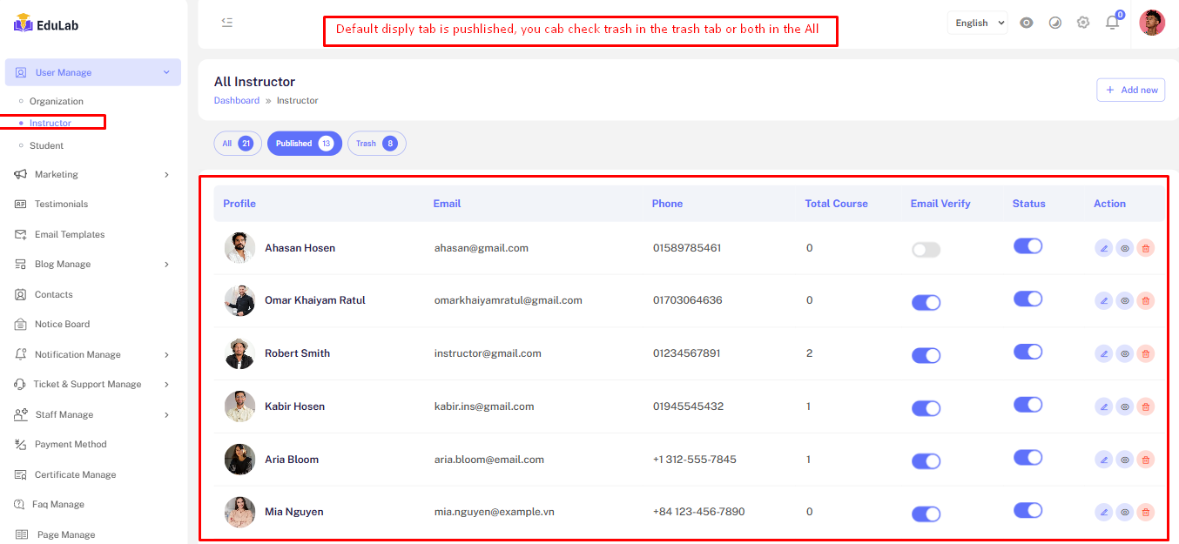Switch to the Trash tab

click(376, 144)
